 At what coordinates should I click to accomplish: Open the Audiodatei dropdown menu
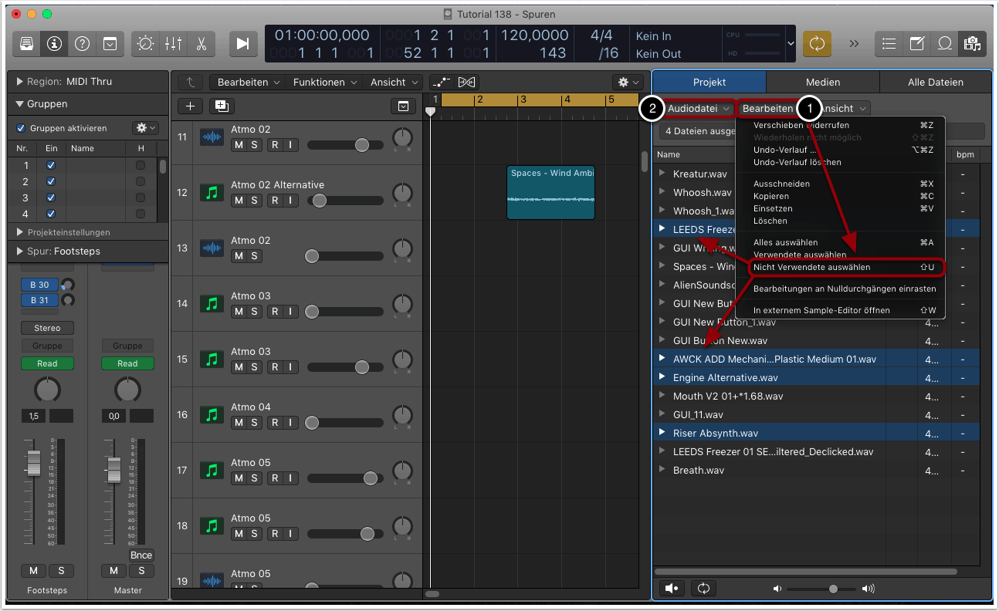point(699,109)
